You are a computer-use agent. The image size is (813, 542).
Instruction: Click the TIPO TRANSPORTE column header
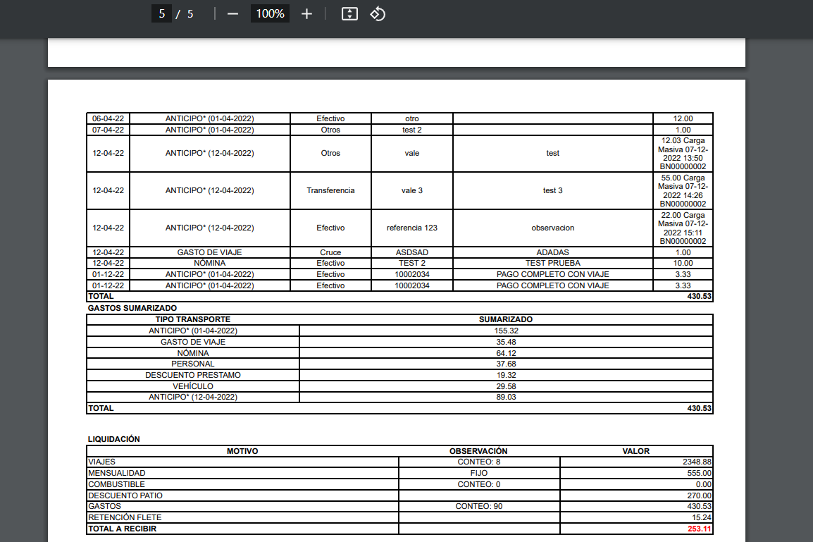pos(193,319)
